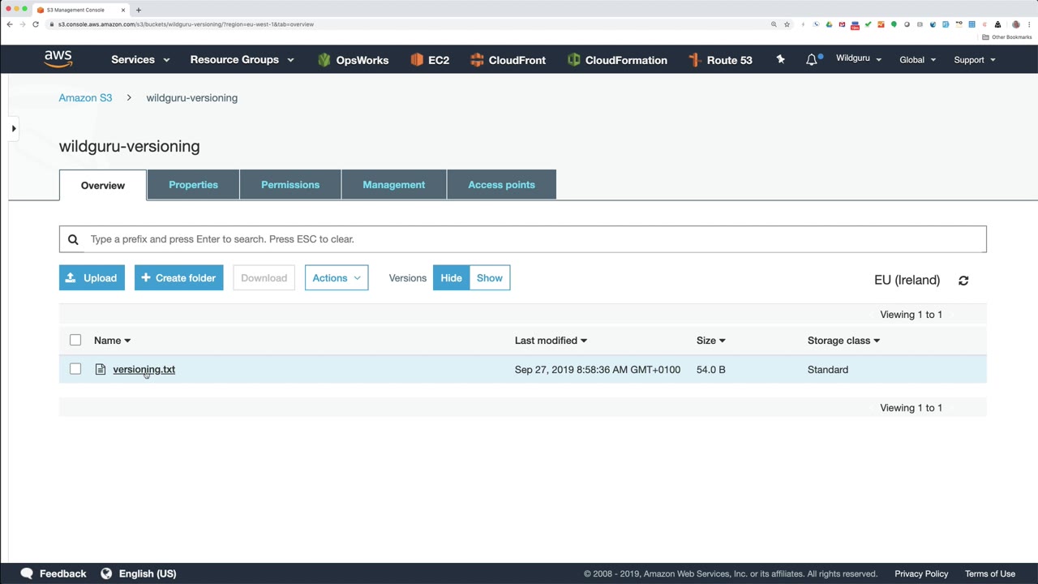The width and height of the screenshot is (1038, 584).
Task: Open the Wildguru account dropdown
Action: [x=859, y=59]
